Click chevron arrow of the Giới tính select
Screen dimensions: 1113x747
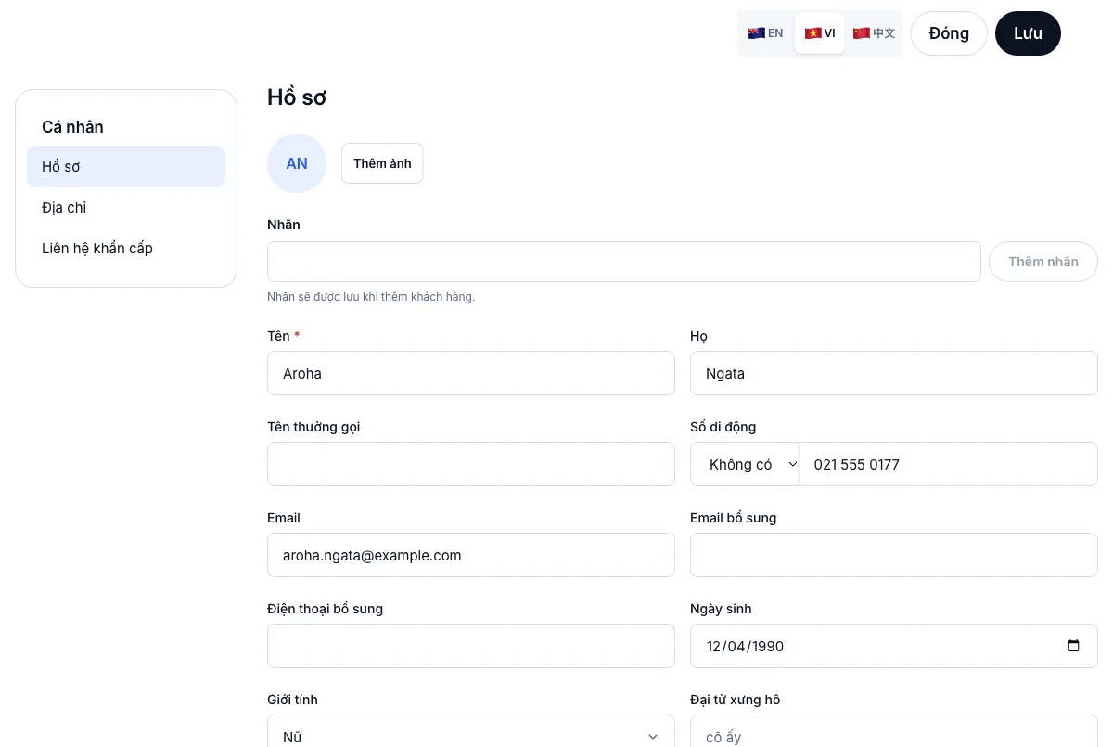click(653, 737)
